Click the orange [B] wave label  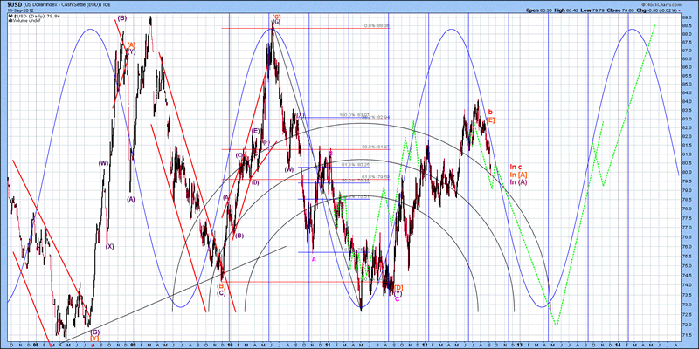click(221, 285)
